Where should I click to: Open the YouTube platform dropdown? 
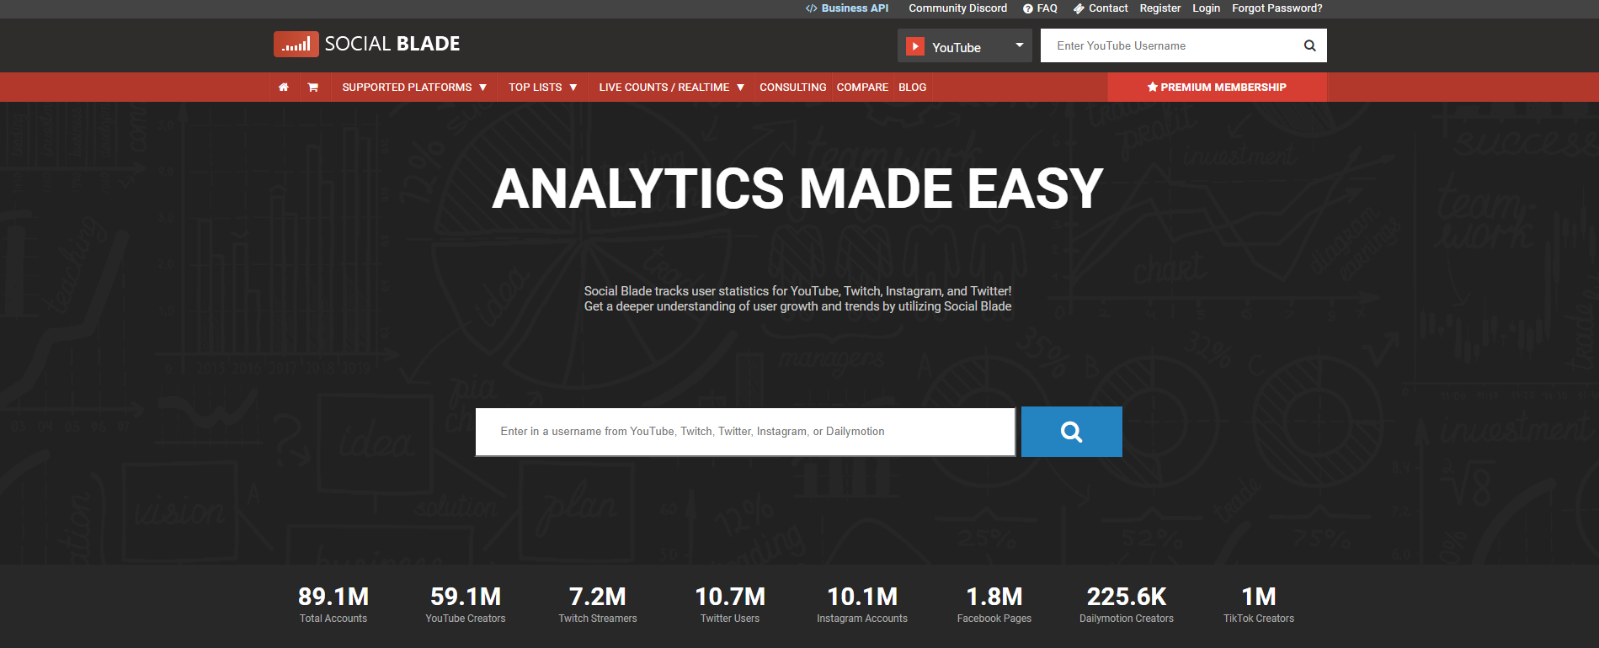coord(964,46)
